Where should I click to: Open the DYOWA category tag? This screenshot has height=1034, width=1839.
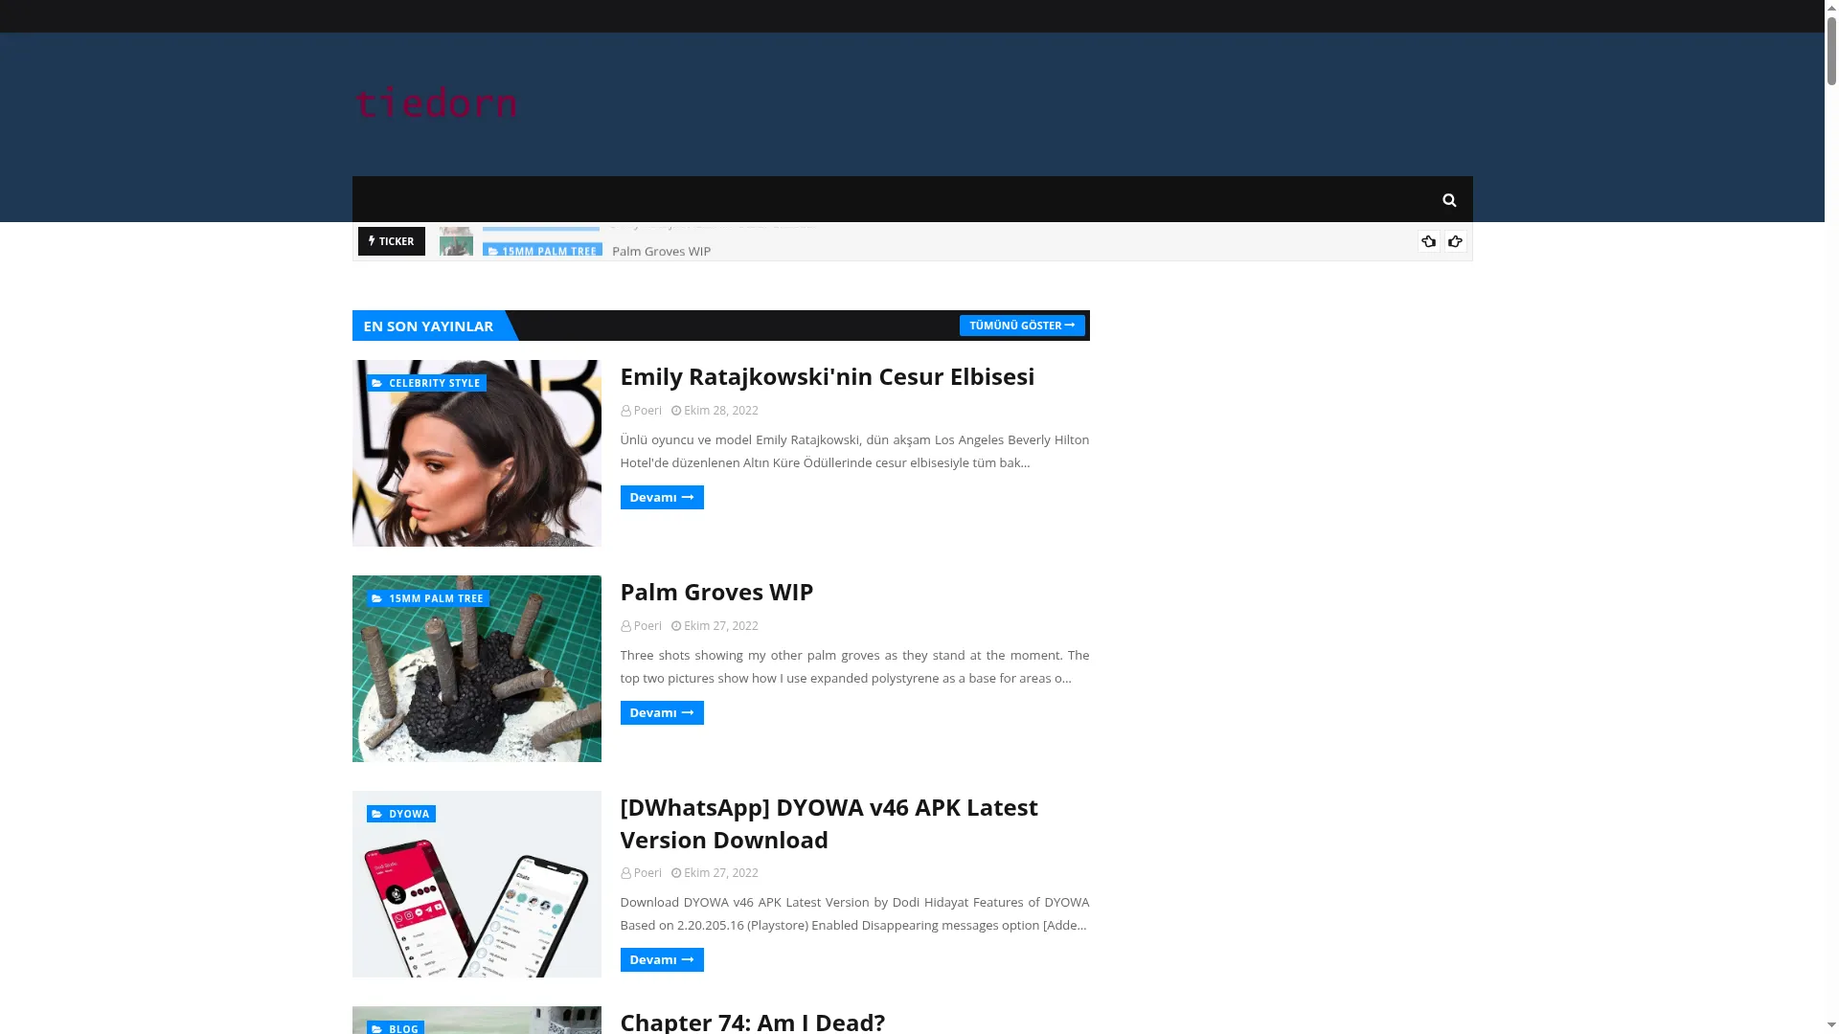(x=400, y=814)
